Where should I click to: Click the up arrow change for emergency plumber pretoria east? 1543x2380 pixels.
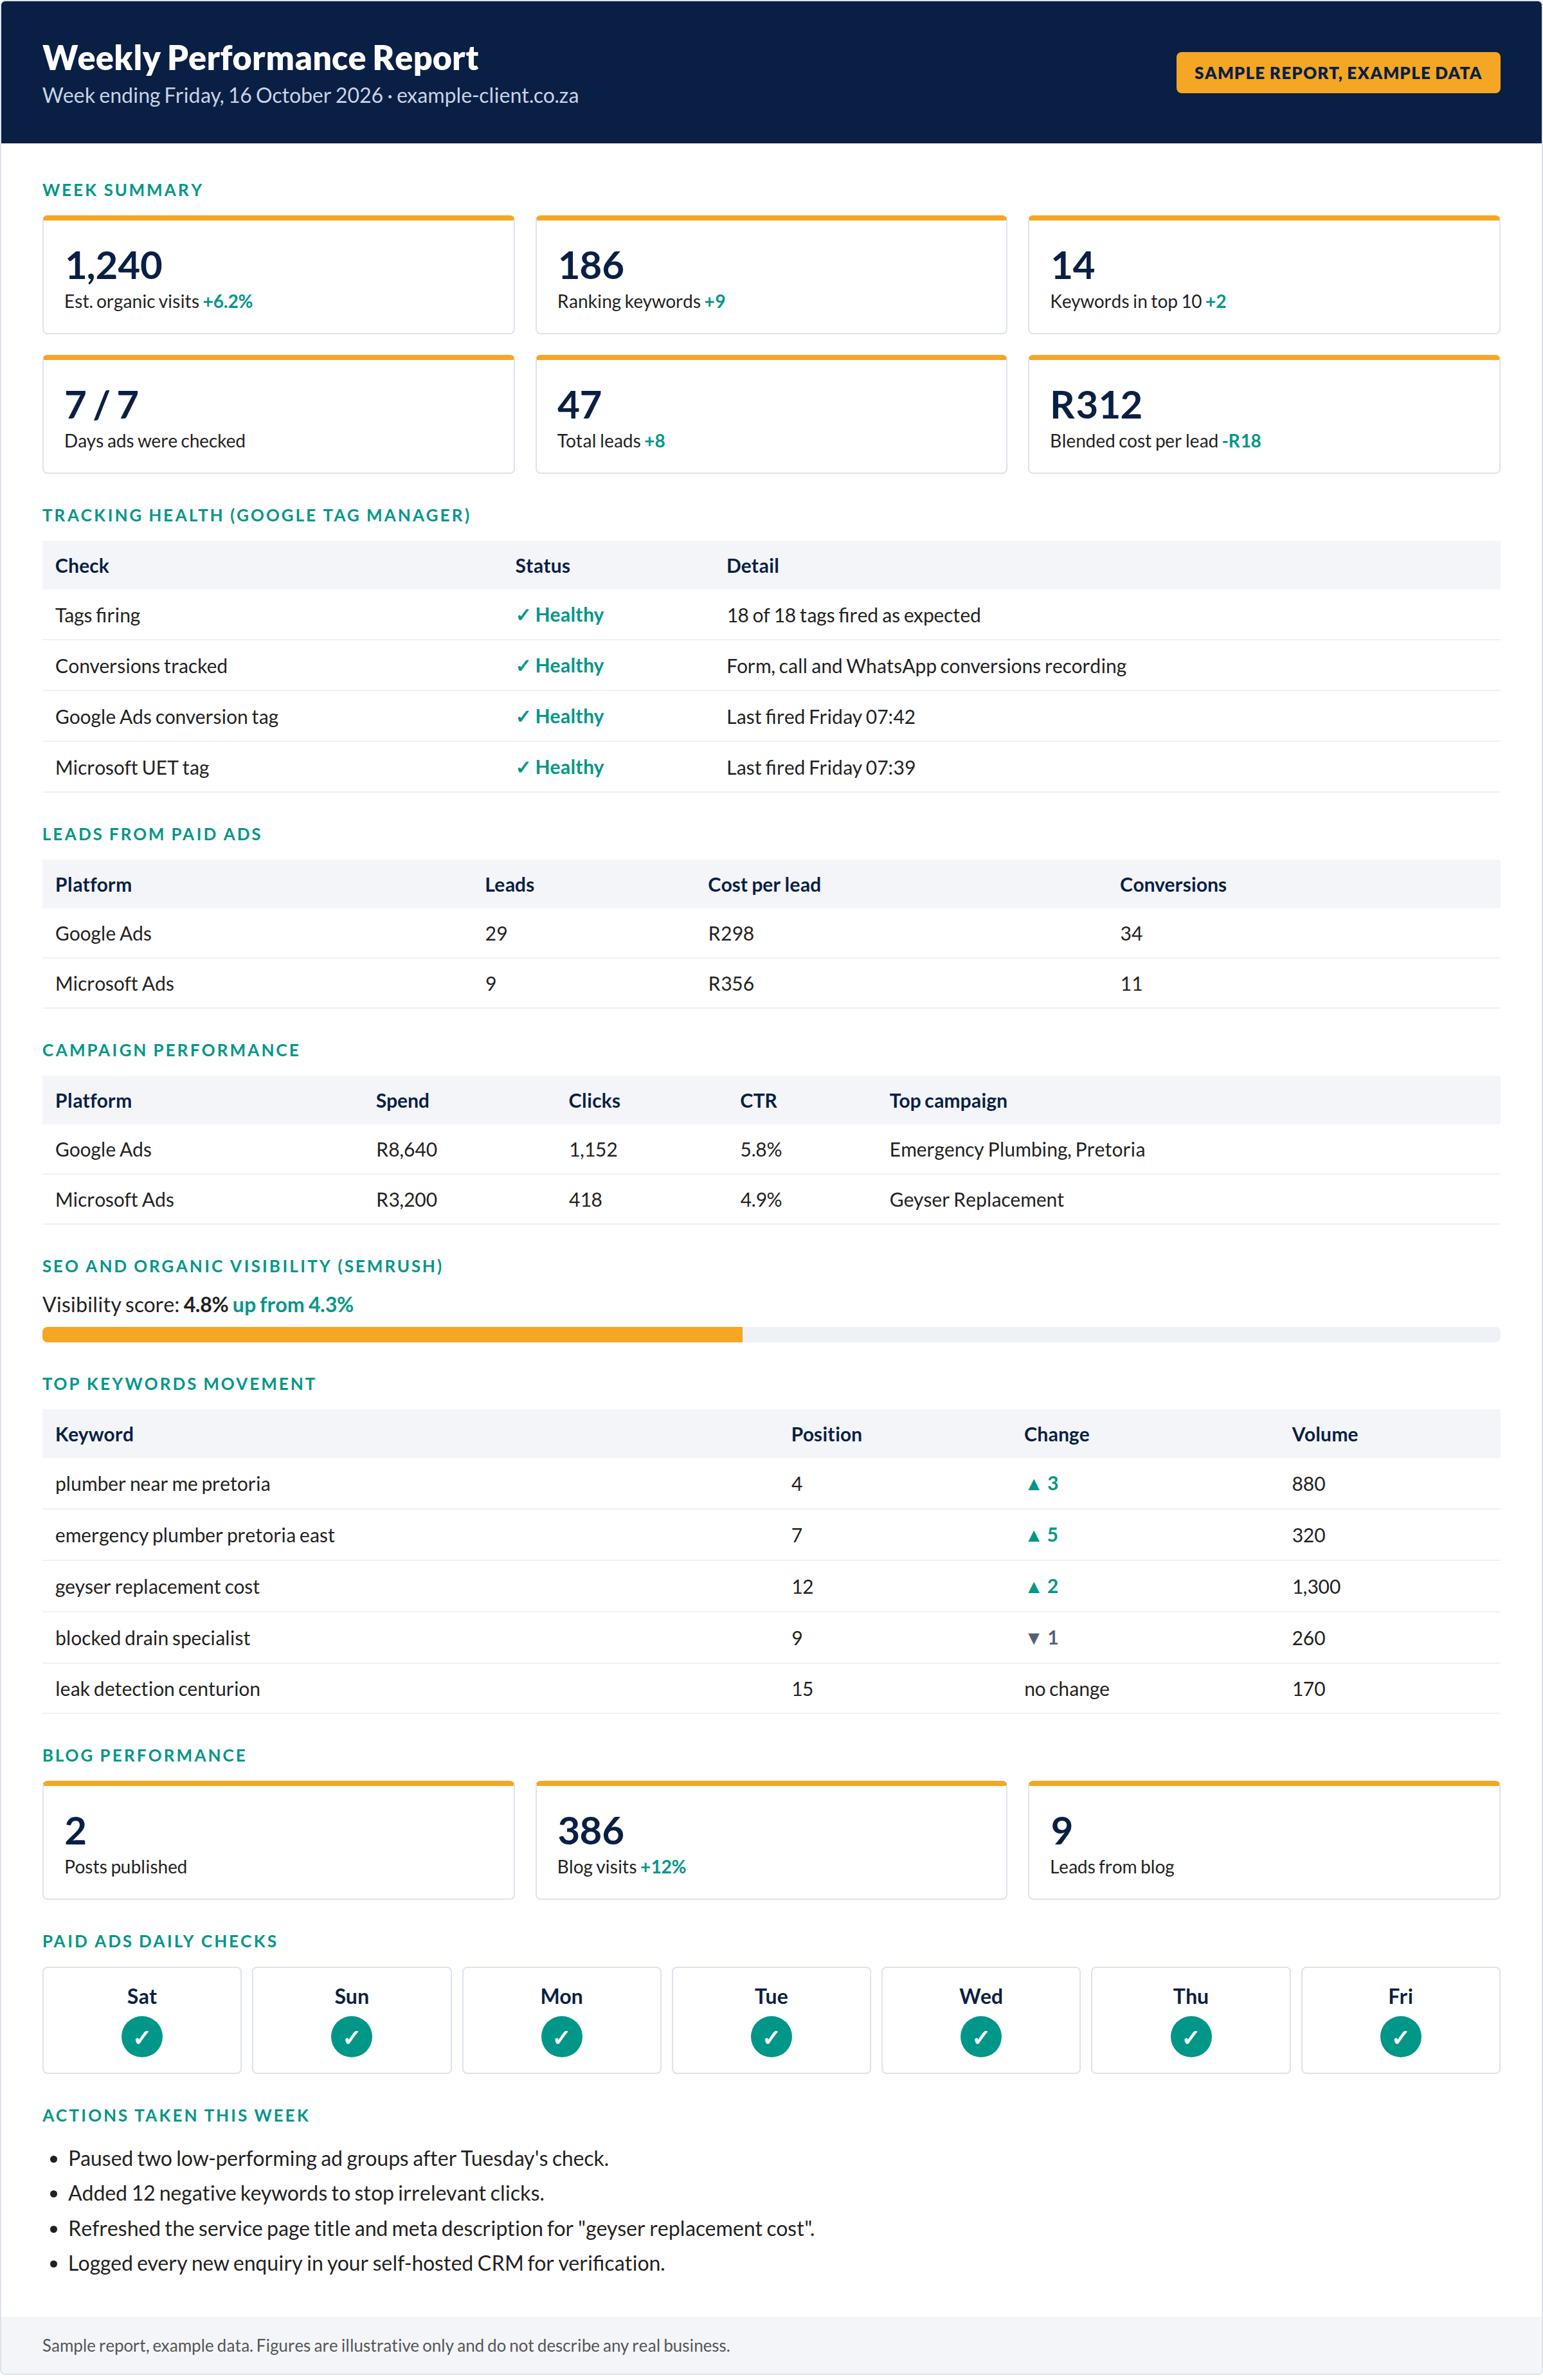1042,1535
